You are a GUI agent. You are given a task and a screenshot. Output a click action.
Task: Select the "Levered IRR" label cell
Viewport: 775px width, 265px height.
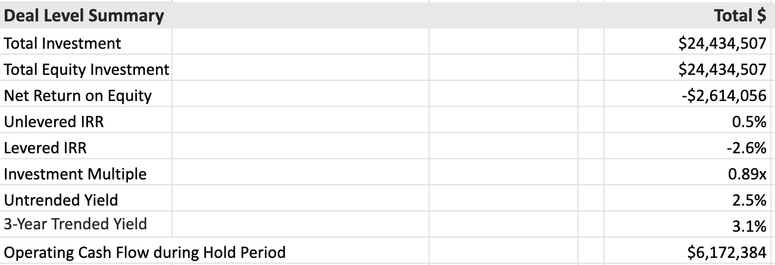45,148
